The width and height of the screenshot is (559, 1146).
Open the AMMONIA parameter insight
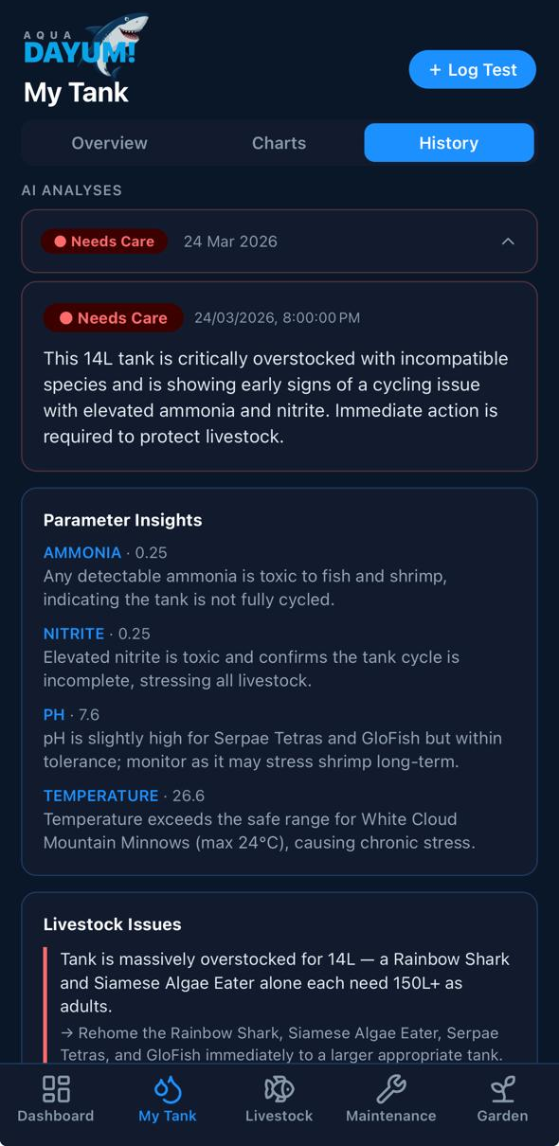[82, 552]
